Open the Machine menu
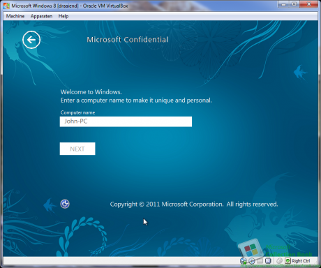Screen dimensions: 321x268 point(15,16)
